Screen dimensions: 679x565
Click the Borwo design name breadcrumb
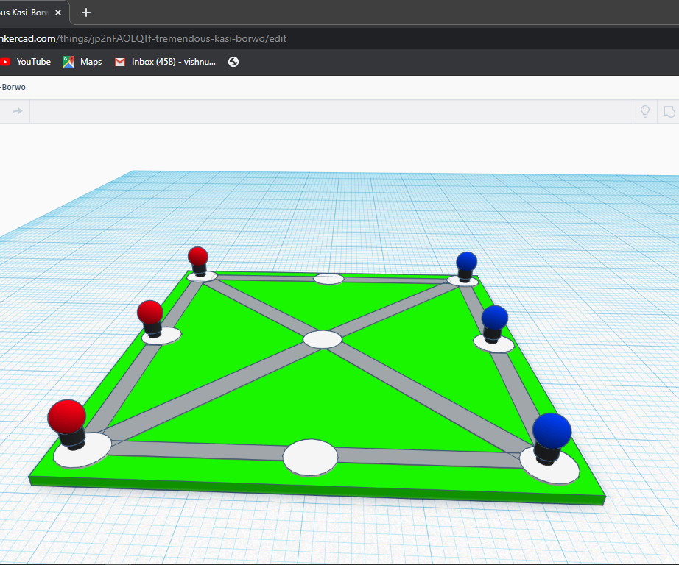[x=13, y=87]
